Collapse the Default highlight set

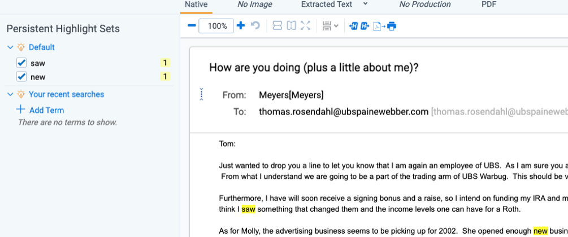click(x=10, y=47)
